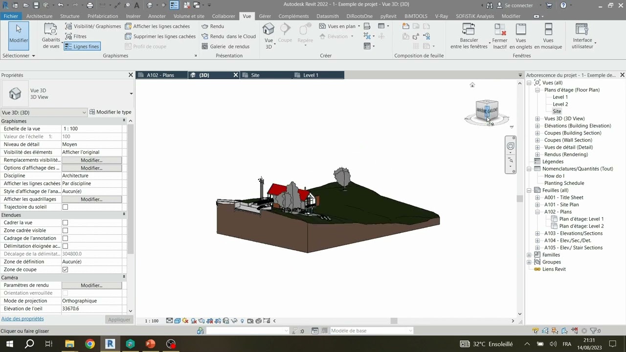Open Visibilité/Graphismes settings

click(93, 26)
